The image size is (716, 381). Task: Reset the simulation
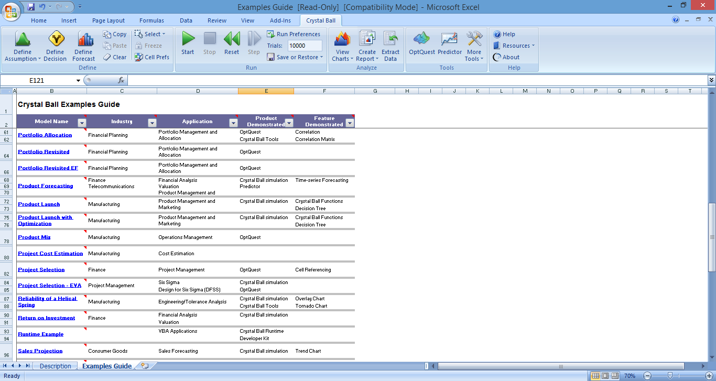[232, 43]
